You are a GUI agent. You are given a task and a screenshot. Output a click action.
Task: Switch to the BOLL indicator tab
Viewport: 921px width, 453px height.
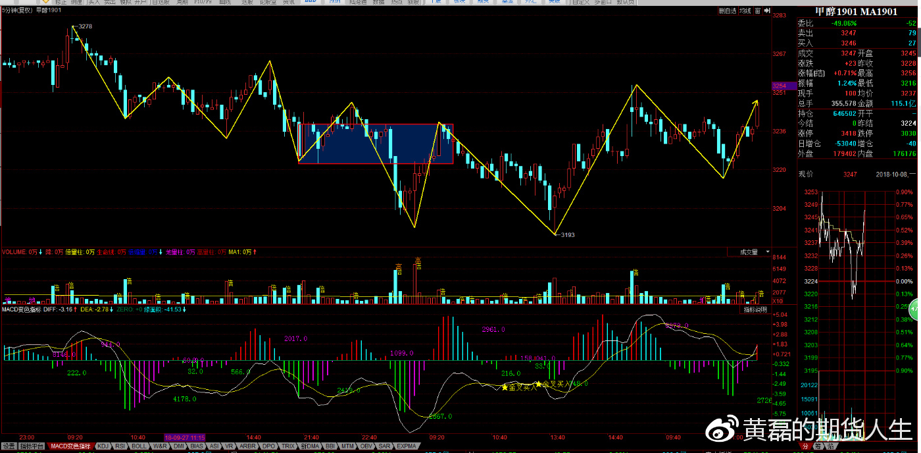click(139, 446)
